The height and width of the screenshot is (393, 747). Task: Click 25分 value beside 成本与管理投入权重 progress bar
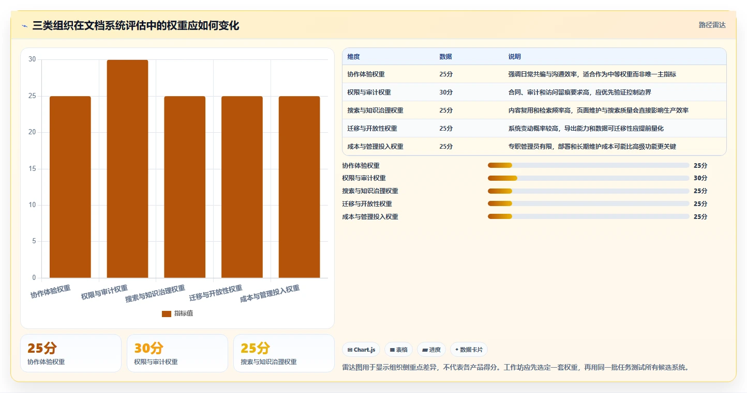click(700, 217)
